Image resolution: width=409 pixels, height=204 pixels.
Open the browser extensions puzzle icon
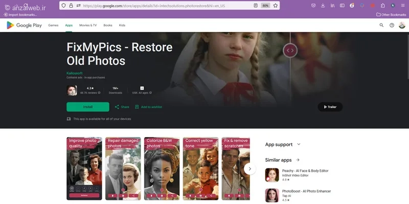(x=382, y=6)
